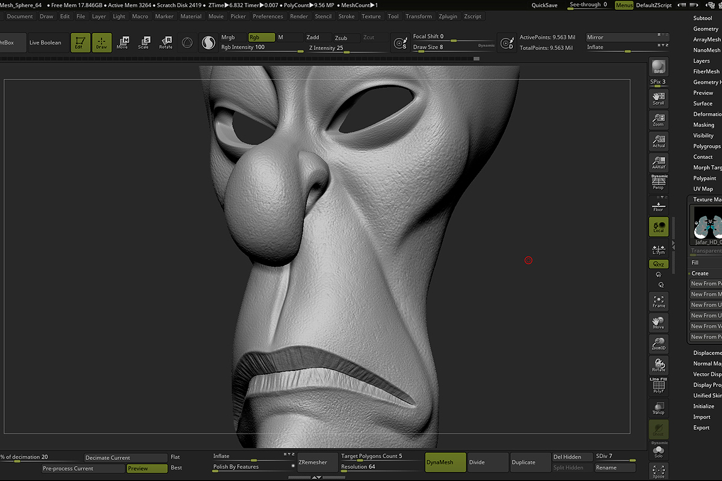Screen dimensions: 722x481
Task: Click Decimate Current button
Action: 126,458
